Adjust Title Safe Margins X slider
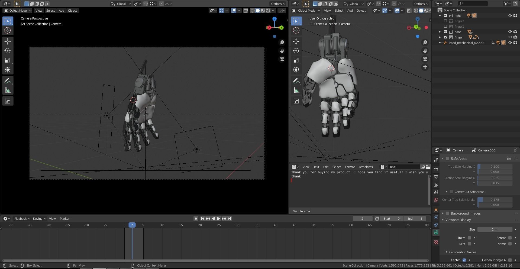This screenshot has height=269, width=520. (x=495, y=167)
